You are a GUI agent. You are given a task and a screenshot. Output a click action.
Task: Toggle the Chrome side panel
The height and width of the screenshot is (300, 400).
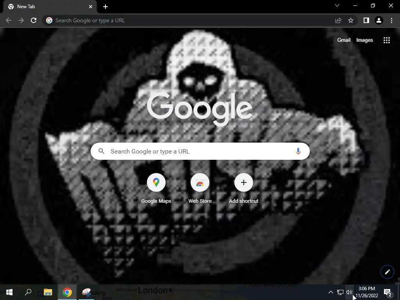pos(366,20)
